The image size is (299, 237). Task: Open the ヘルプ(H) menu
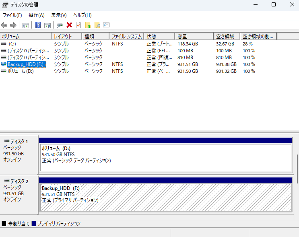click(x=82, y=15)
